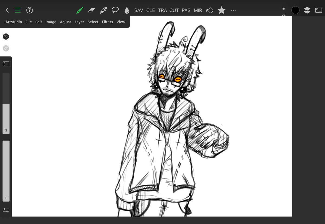Click the SAV shortcut button
The image size is (325, 224).
[139, 10]
